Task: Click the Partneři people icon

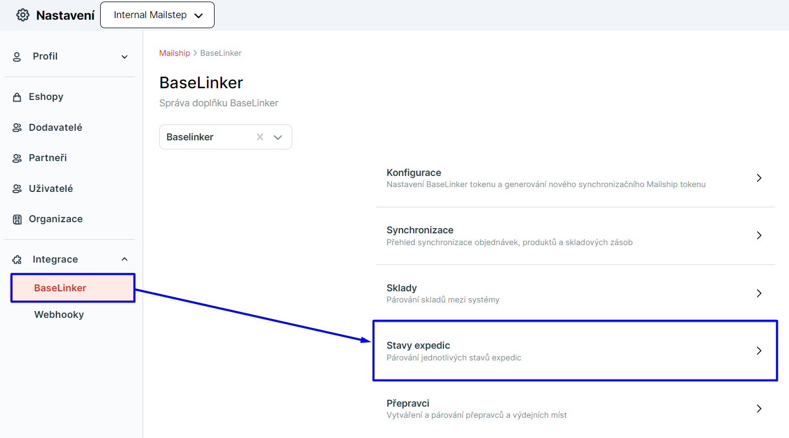Action: 17,158
